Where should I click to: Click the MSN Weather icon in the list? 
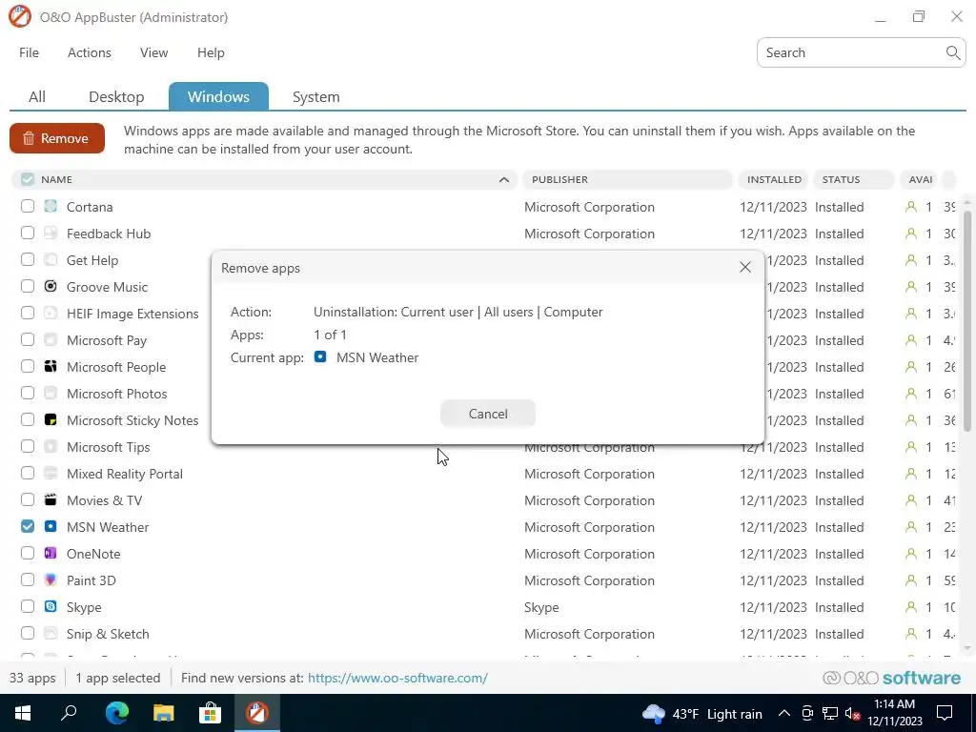[51, 526]
